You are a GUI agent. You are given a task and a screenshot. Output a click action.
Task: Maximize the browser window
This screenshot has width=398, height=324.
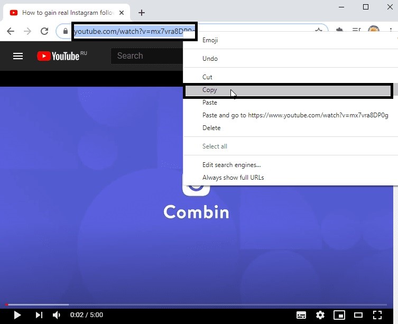(x=366, y=7)
